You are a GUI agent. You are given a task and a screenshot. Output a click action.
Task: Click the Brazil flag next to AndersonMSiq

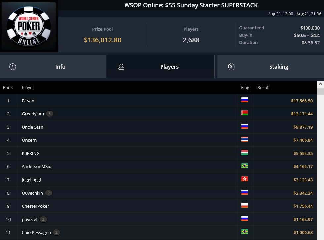point(245,166)
